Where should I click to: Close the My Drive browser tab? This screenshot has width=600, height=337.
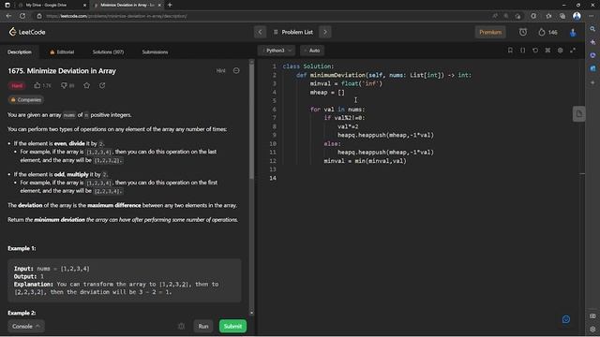tap(84, 5)
